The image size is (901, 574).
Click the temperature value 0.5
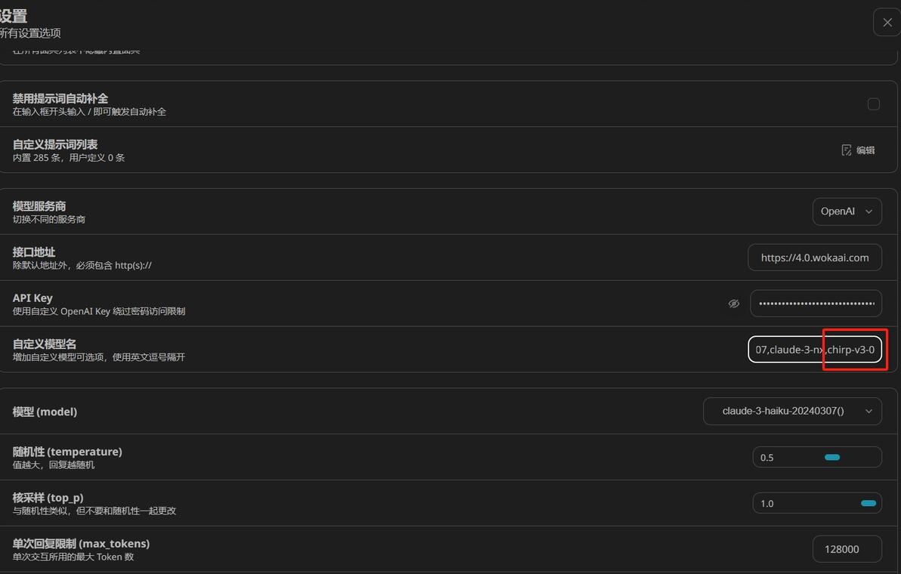click(x=766, y=458)
